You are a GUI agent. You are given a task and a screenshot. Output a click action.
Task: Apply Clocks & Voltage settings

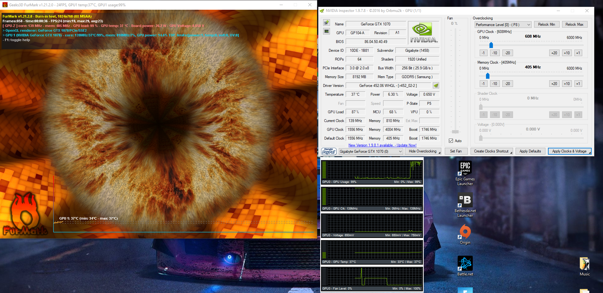(x=570, y=151)
